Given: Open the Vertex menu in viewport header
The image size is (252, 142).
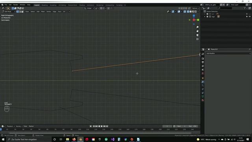Looking at the screenshot, I should [49, 11].
